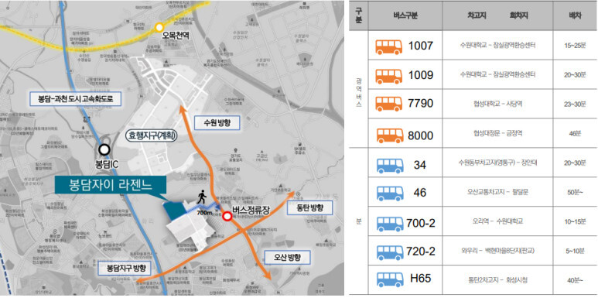Select the 수원 방향 direction label
598x298 pixels.
tap(217, 123)
